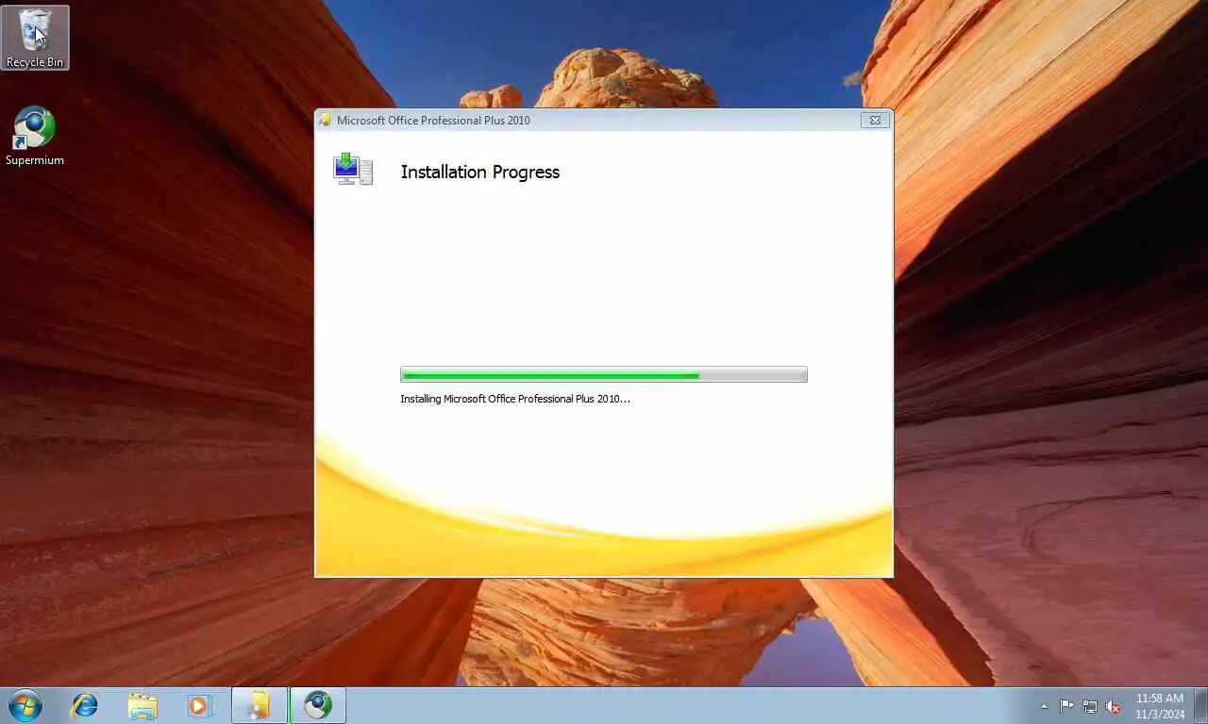The image size is (1208, 724).
Task: Open the clock showing 11:58 AM
Action: click(1160, 706)
